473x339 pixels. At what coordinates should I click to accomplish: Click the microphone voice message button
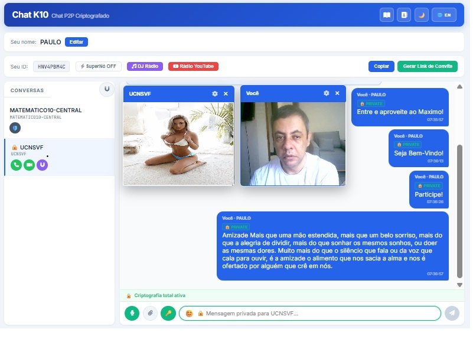tap(132, 313)
